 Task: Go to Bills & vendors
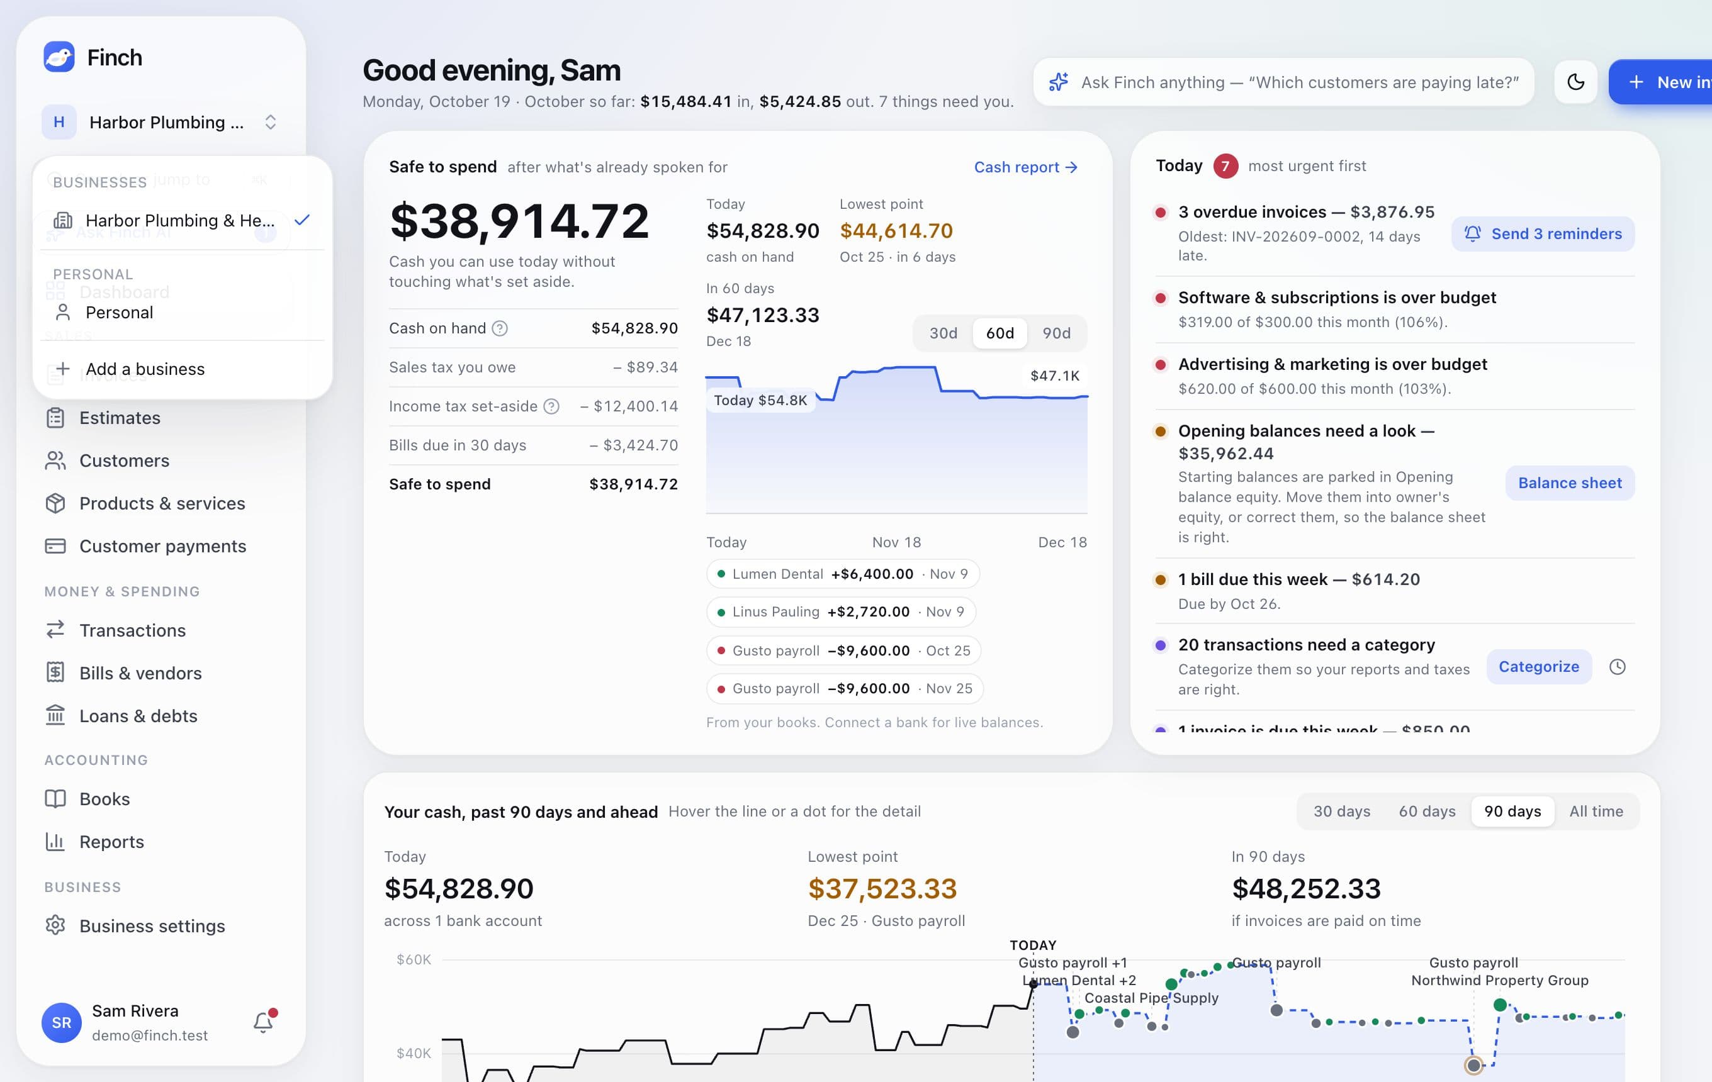[x=160, y=672]
